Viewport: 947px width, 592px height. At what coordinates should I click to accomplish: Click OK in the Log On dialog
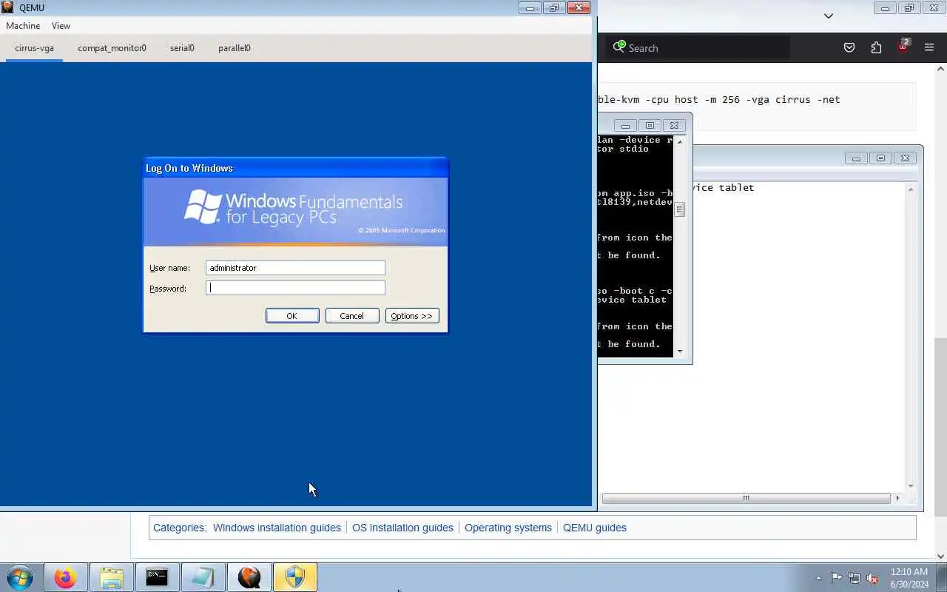click(x=292, y=316)
